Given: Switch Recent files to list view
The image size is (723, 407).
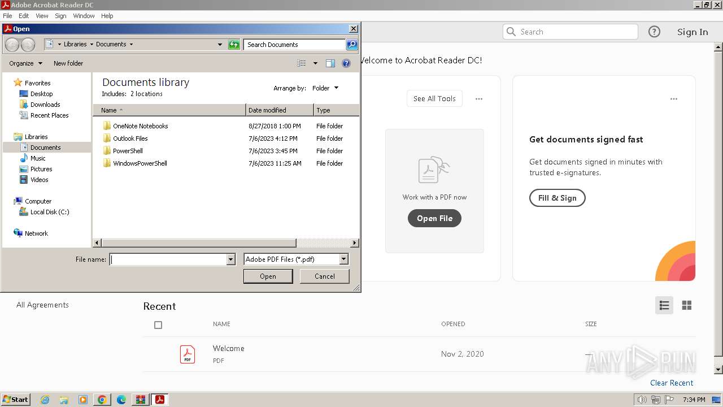Looking at the screenshot, I should (x=664, y=305).
